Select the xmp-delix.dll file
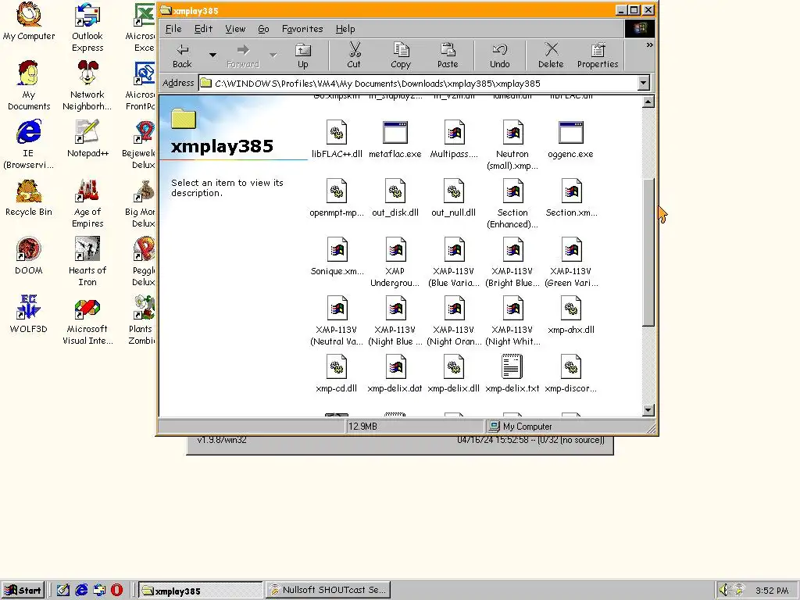 (454, 374)
